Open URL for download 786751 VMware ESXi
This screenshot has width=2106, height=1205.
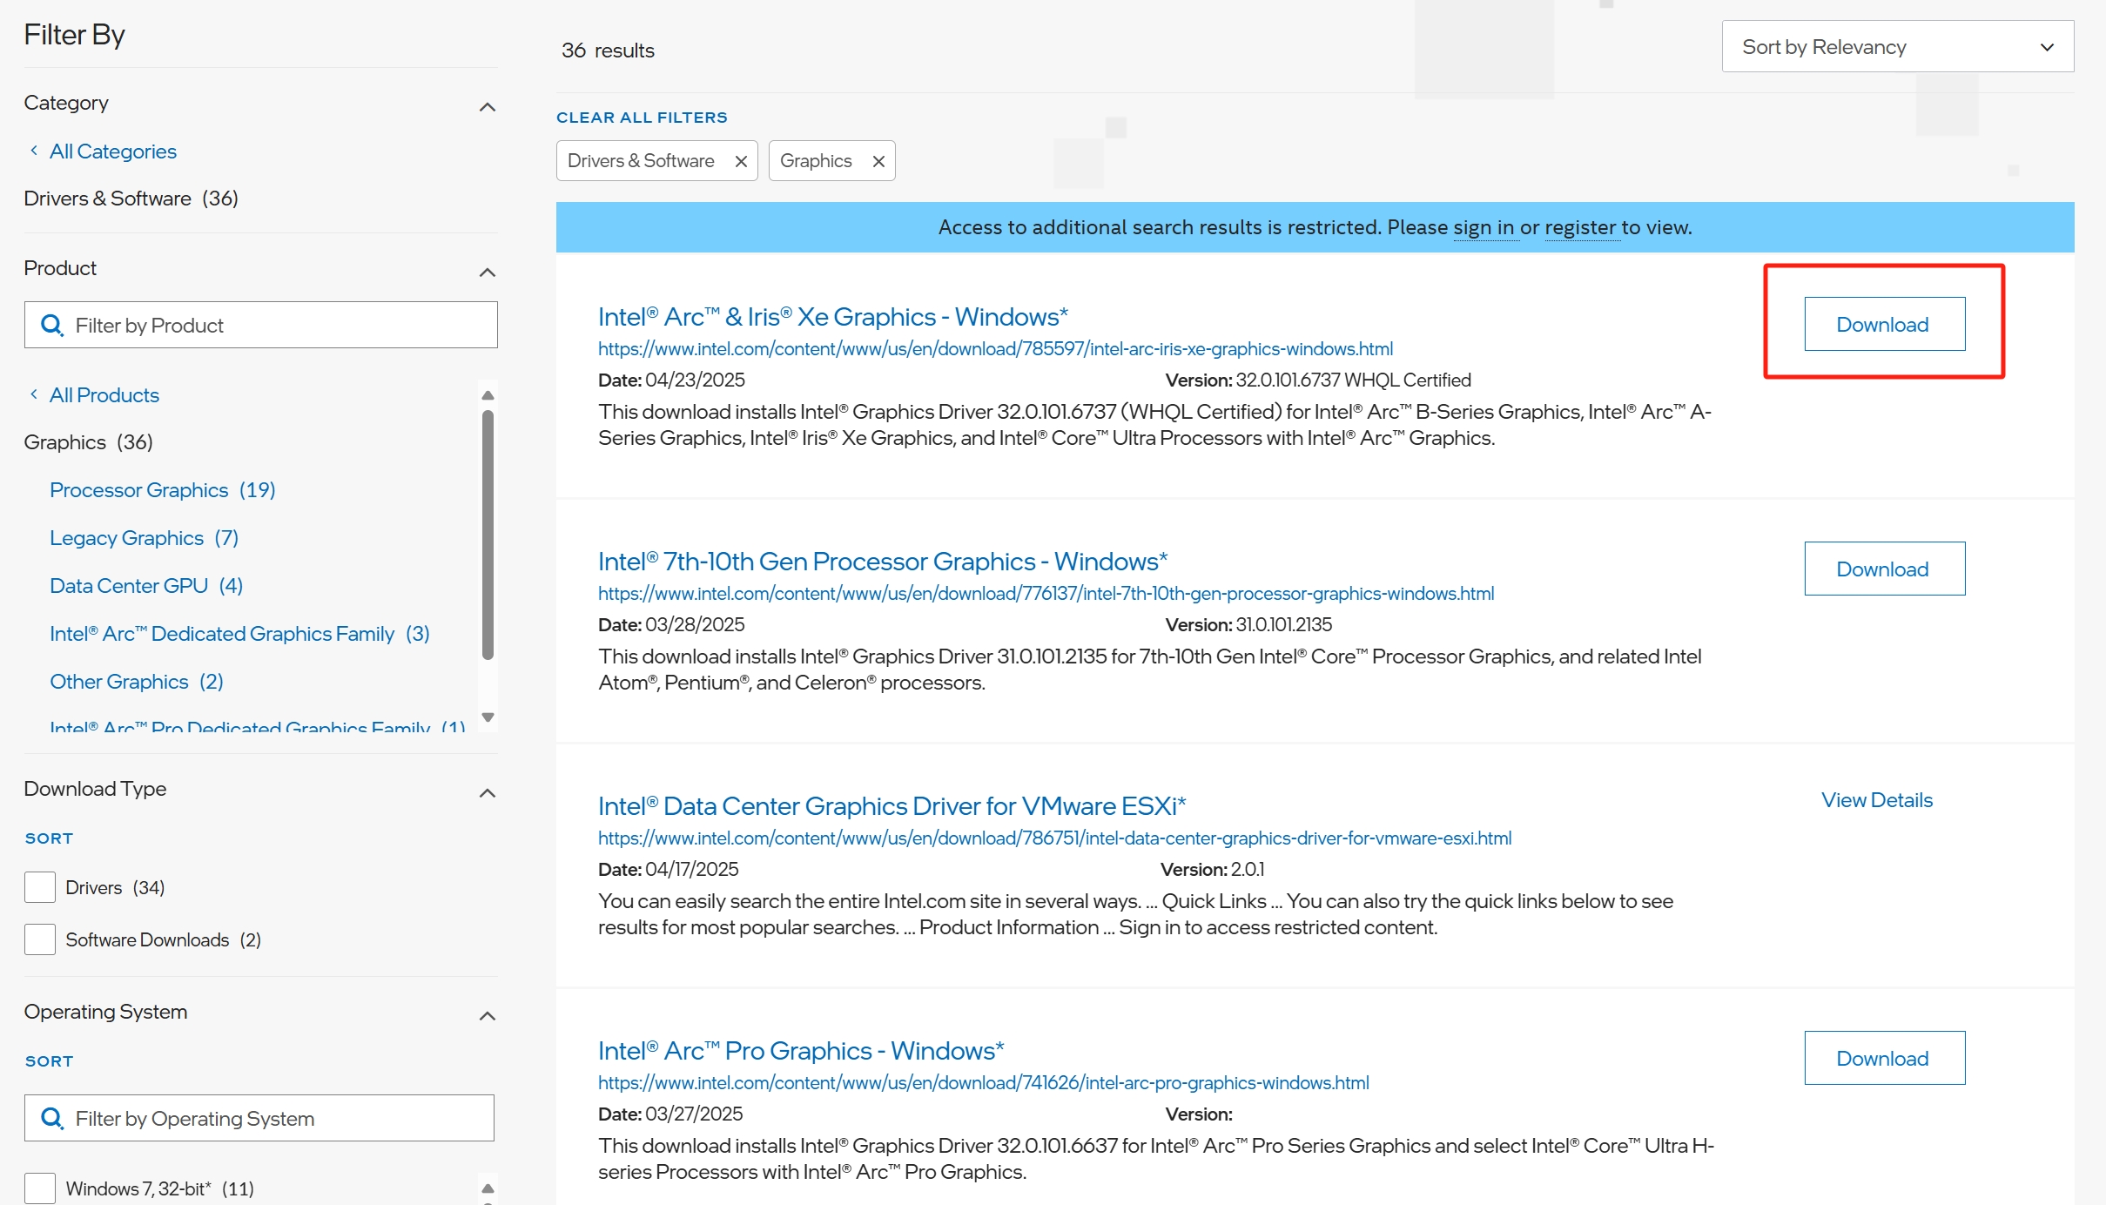[x=1054, y=838]
